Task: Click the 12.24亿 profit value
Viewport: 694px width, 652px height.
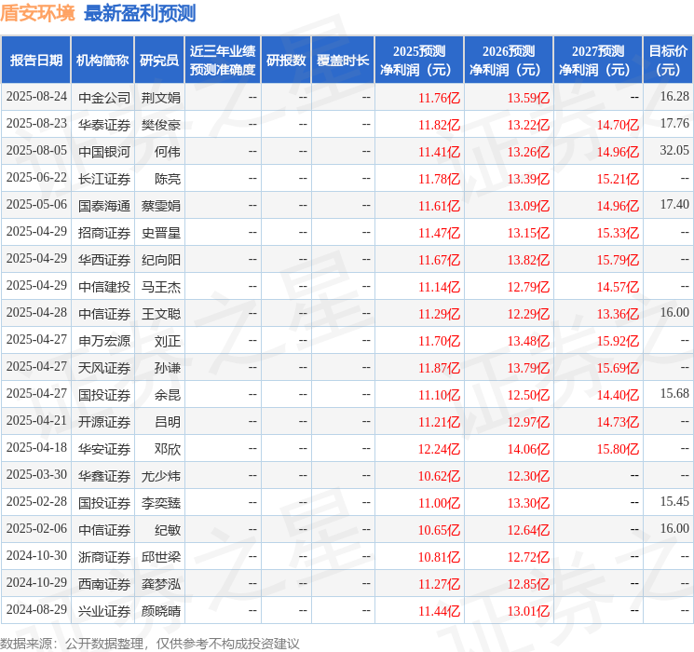Action: pos(439,449)
